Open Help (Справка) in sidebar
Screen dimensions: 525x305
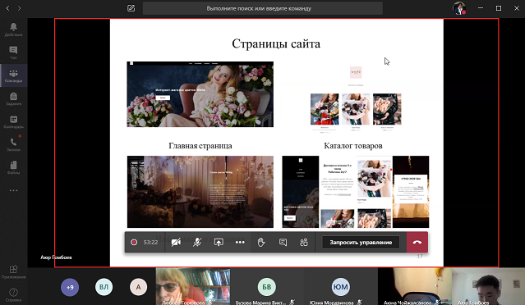[13, 294]
